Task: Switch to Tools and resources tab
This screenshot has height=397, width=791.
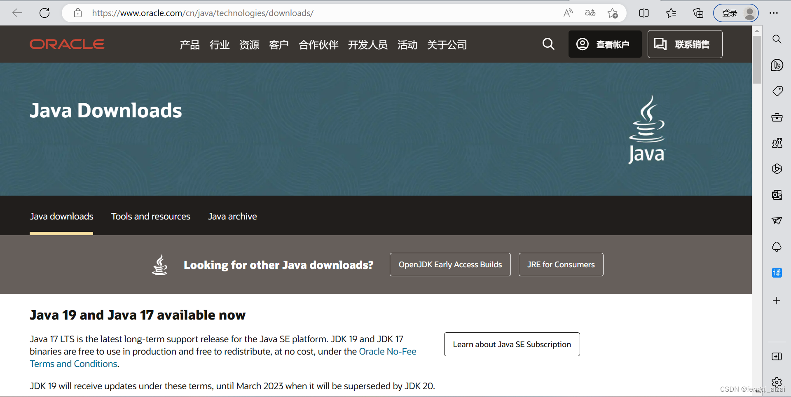Action: 151,216
